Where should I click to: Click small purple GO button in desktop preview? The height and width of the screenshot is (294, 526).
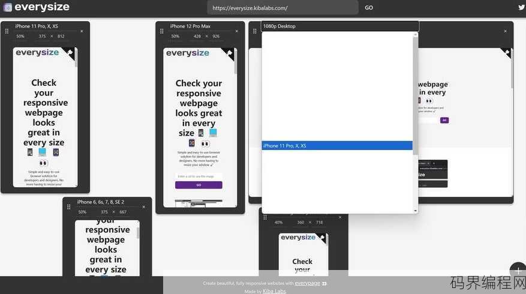pyautogui.click(x=444, y=120)
